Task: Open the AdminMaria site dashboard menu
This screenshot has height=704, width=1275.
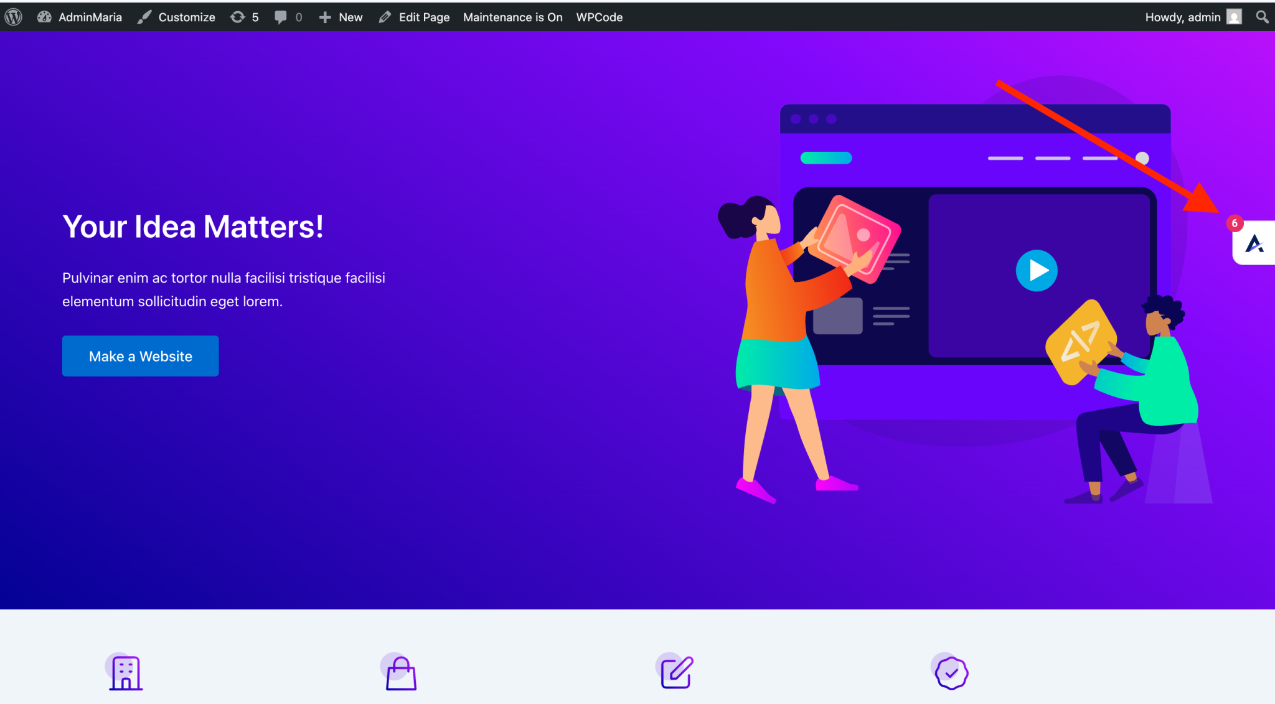Action: 80,17
